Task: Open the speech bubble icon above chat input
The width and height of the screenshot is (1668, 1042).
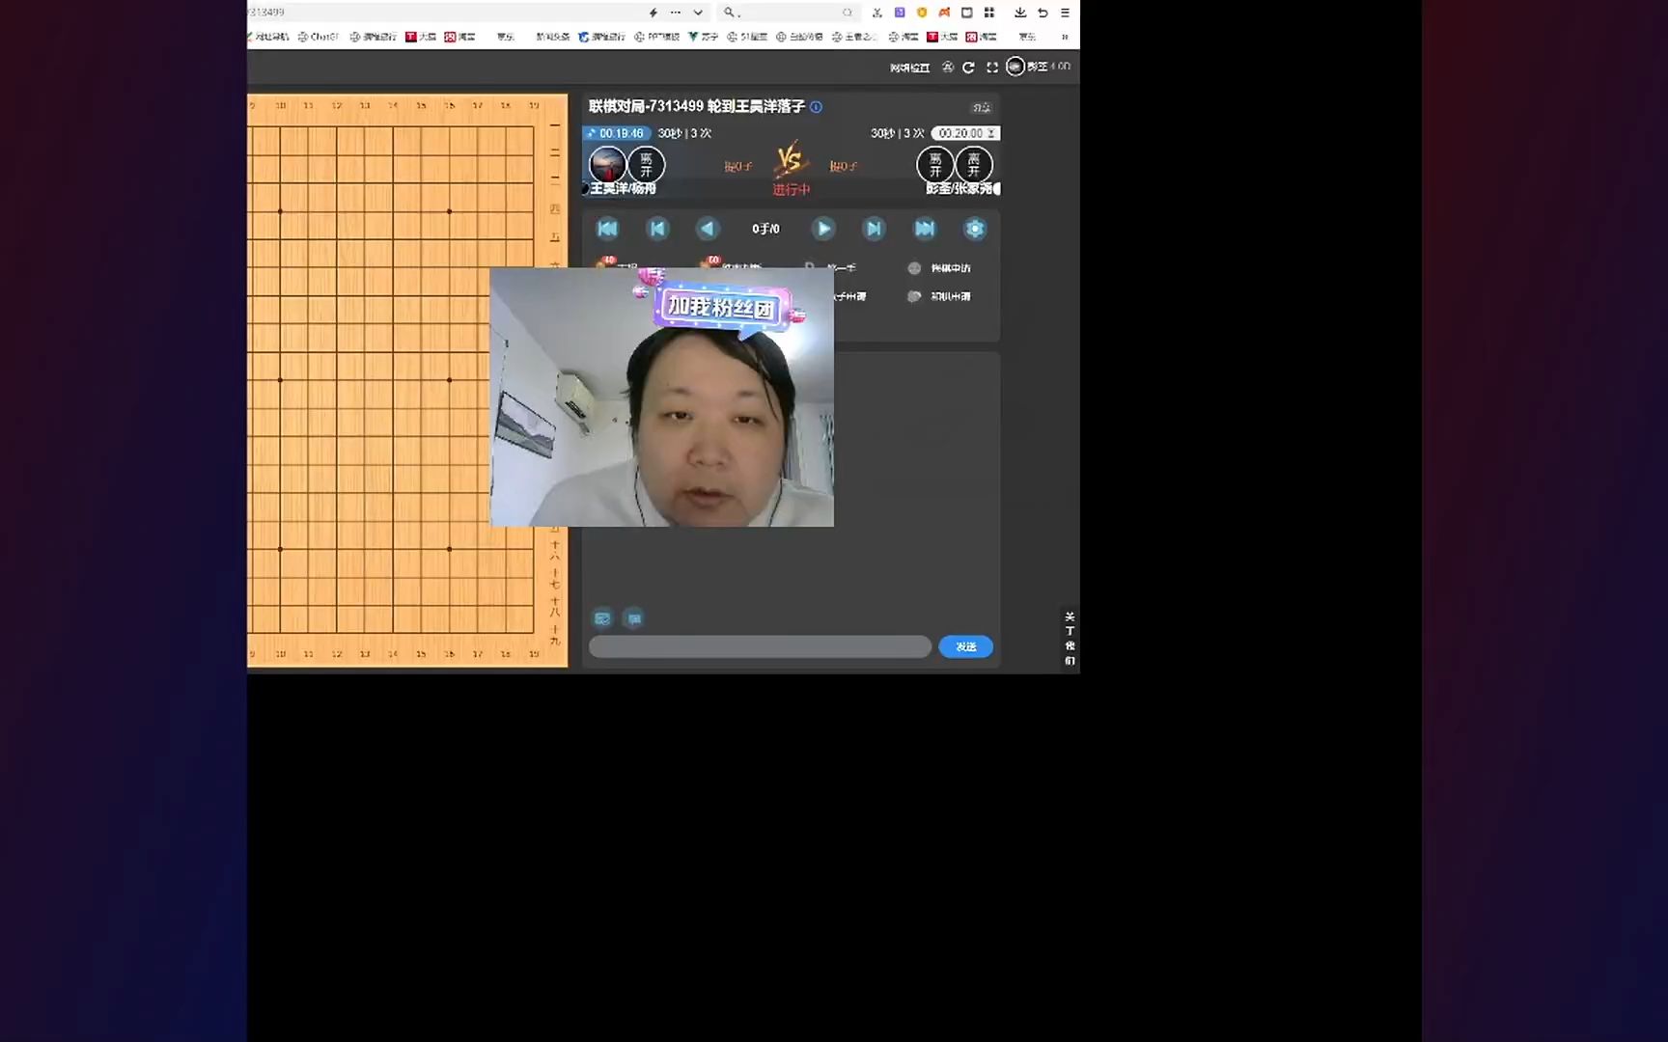Action: click(634, 618)
